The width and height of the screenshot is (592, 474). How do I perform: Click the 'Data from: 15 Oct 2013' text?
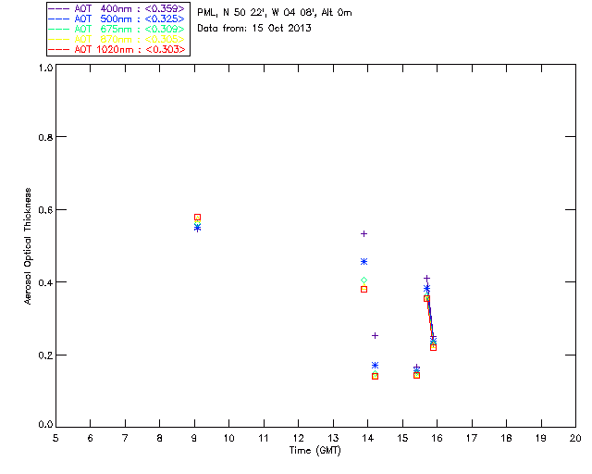(x=254, y=29)
